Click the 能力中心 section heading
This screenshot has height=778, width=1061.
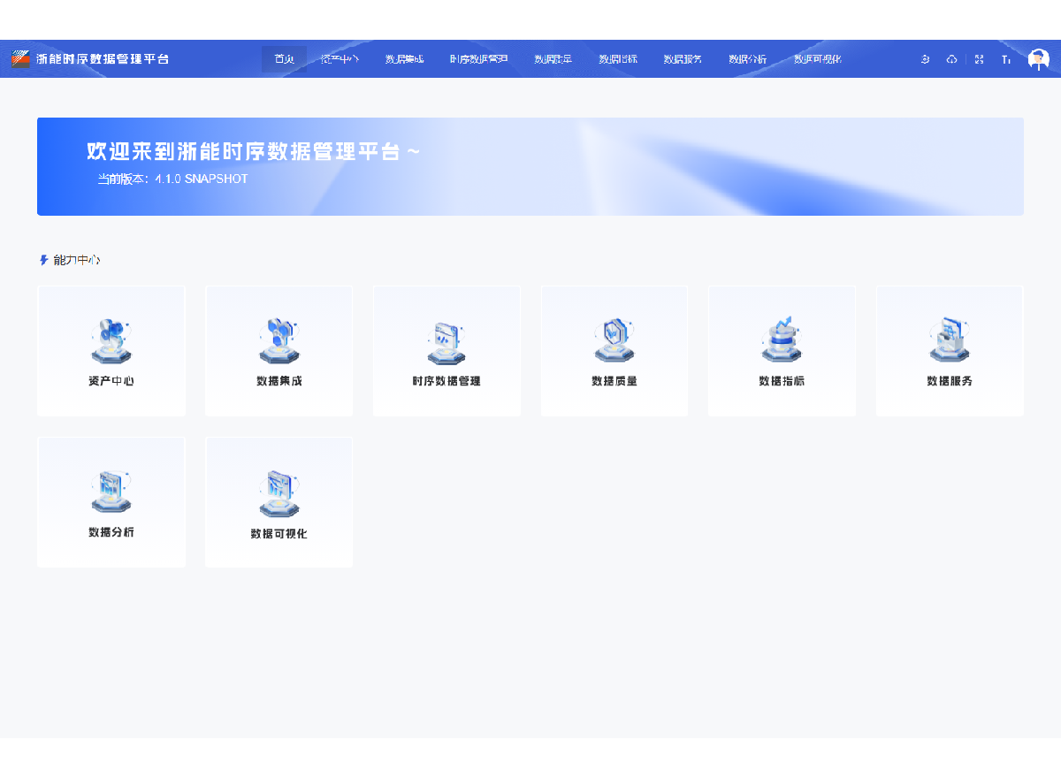click(77, 260)
